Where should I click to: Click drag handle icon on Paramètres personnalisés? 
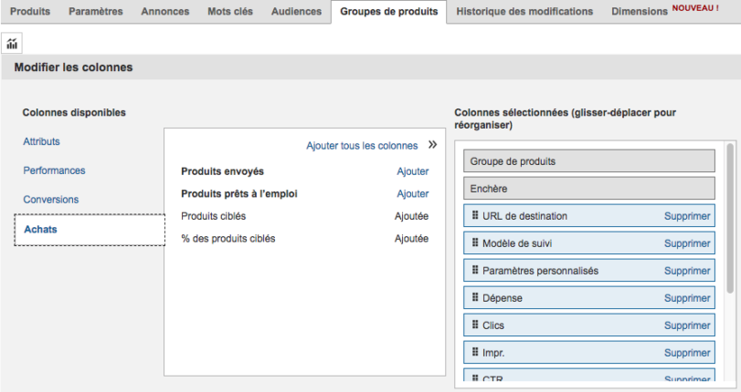(x=475, y=271)
